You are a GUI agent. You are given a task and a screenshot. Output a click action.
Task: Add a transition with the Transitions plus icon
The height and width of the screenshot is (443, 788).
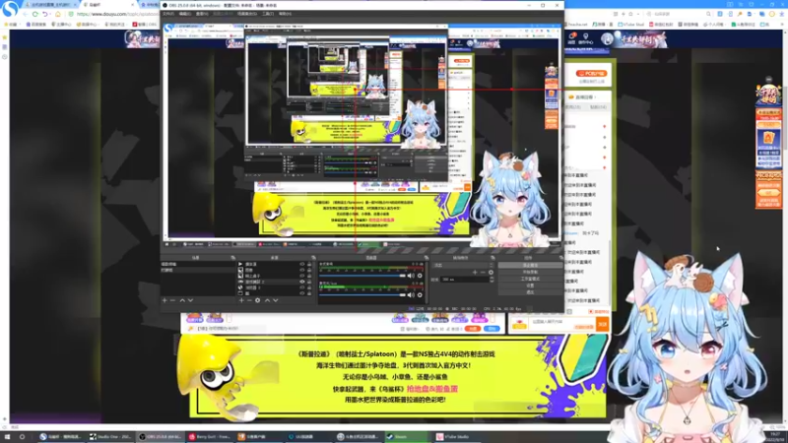pyautogui.click(x=475, y=273)
